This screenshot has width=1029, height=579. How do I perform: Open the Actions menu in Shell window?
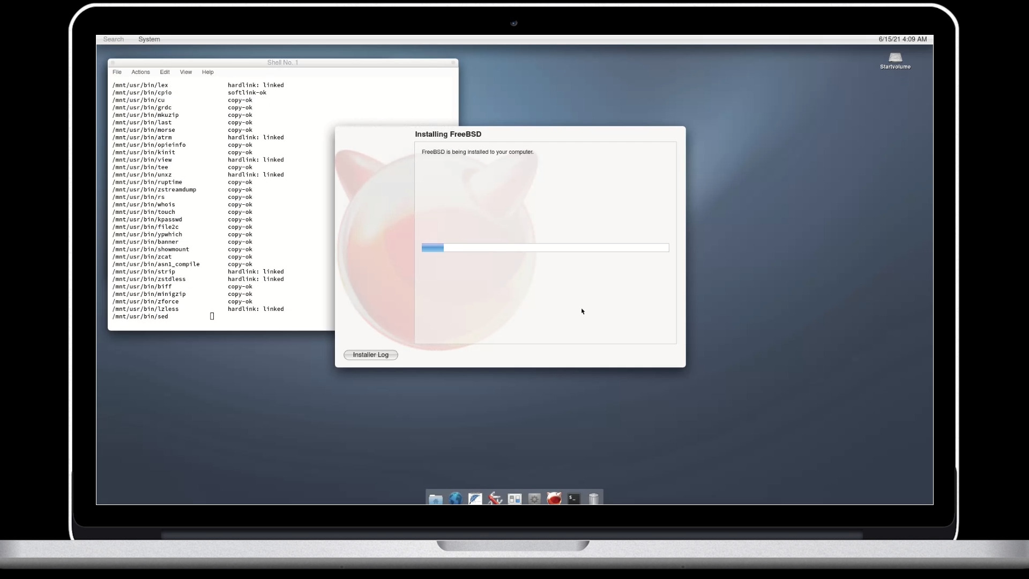click(x=140, y=72)
